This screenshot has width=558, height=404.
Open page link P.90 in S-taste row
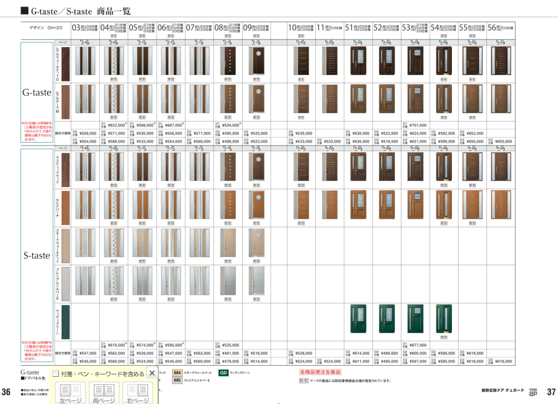click(444, 148)
